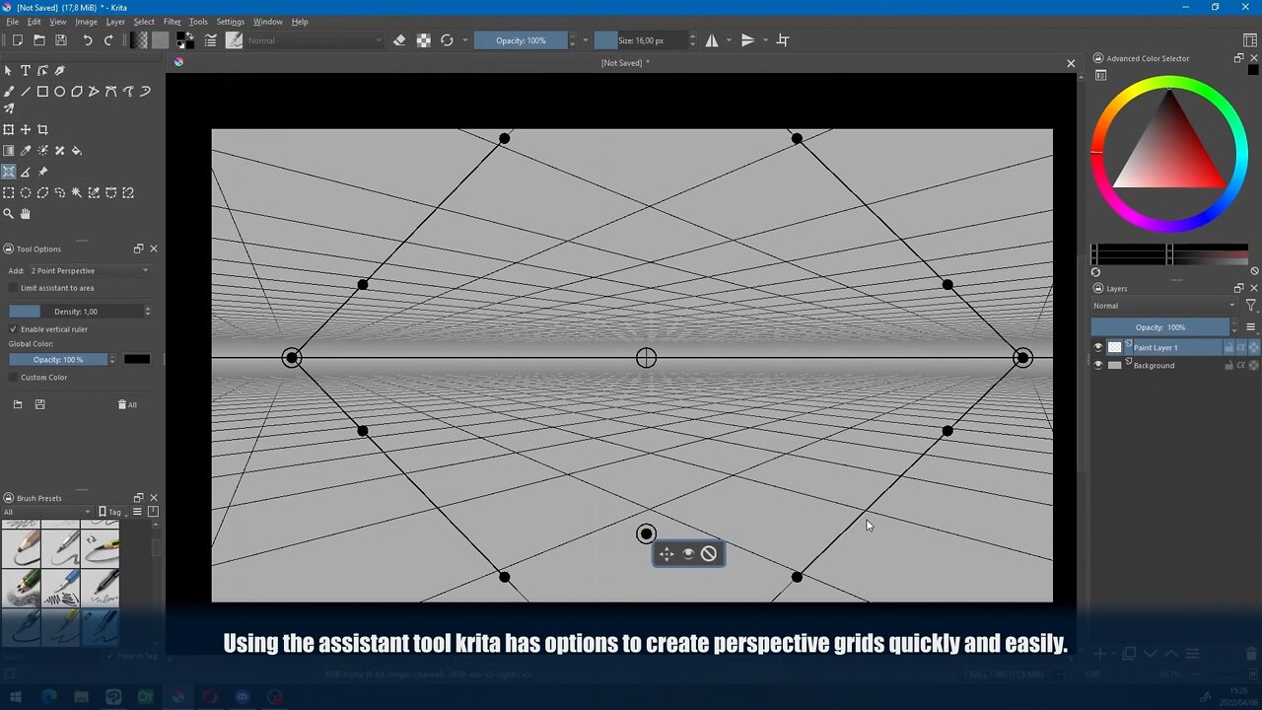Viewport: 1262px width, 710px height.
Task: Adjust the layer Opacity 100% slider
Action: [x=1159, y=326]
